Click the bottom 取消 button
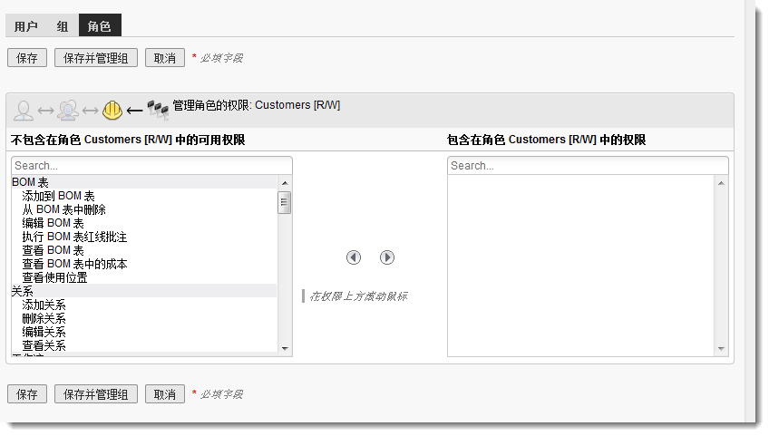The image size is (769, 436). coord(165,394)
